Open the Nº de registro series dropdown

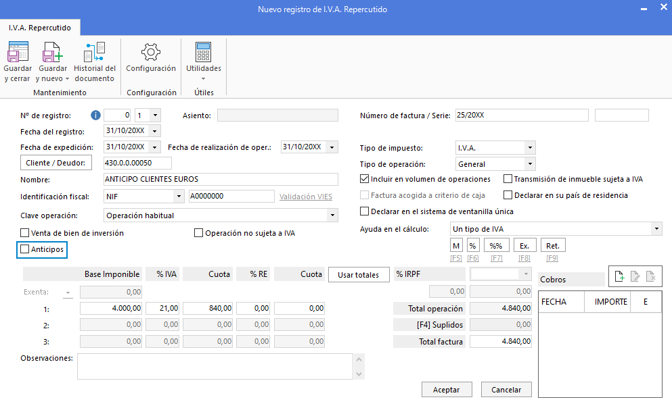pos(155,115)
